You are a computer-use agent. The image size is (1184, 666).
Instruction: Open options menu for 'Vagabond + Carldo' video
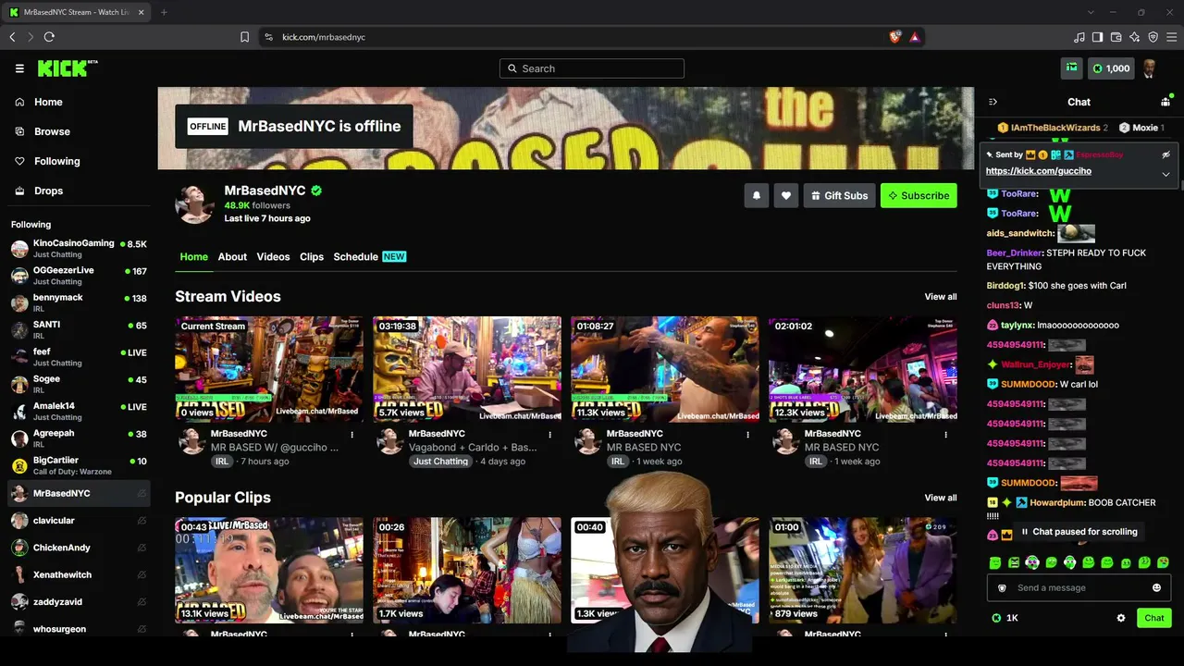pyautogui.click(x=549, y=434)
